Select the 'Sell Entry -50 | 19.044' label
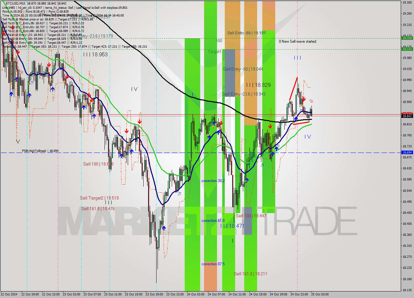Image resolution: width=414 pixels, height=298 pixels. tap(243, 69)
